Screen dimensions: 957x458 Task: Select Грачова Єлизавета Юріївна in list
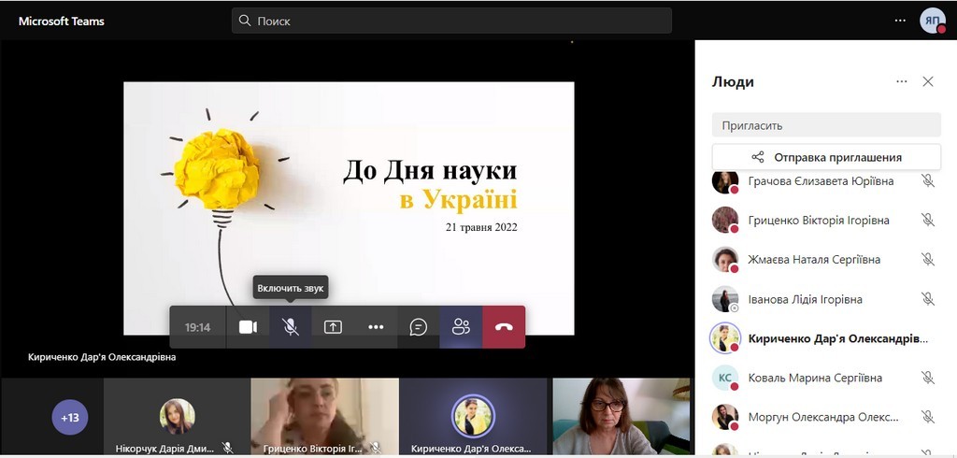821,181
